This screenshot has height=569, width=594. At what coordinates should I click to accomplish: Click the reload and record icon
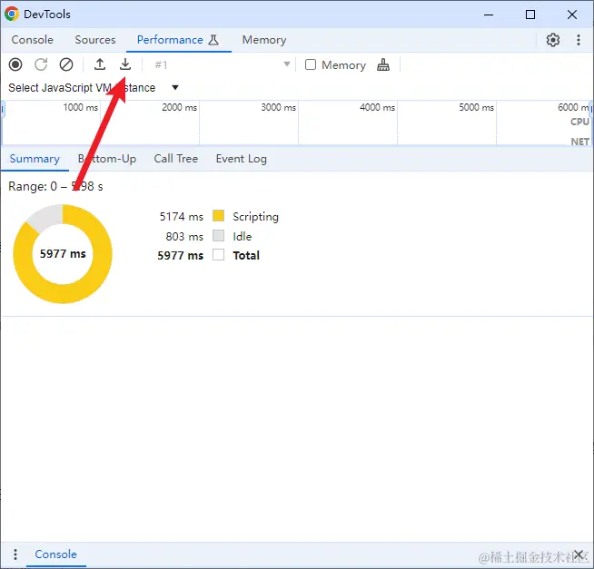click(x=41, y=64)
